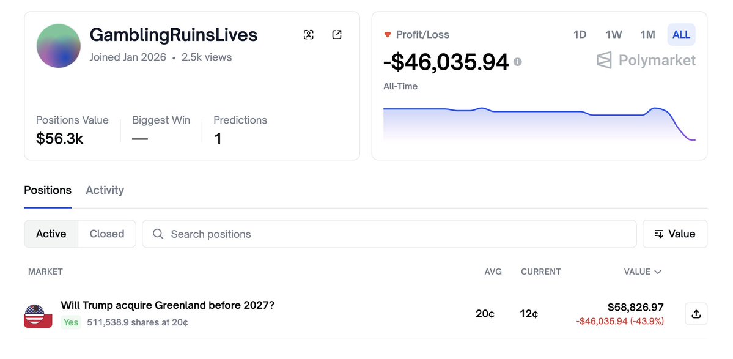This screenshot has height=359, width=733.
Task: Click the MARKET column header
Action: click(x=45, y=272)
